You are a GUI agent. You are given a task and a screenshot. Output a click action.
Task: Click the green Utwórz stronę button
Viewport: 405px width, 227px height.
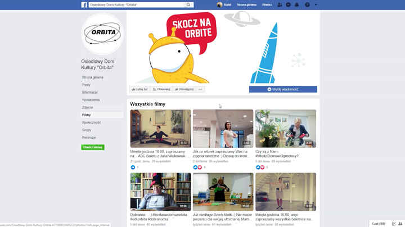click(93, 147)
